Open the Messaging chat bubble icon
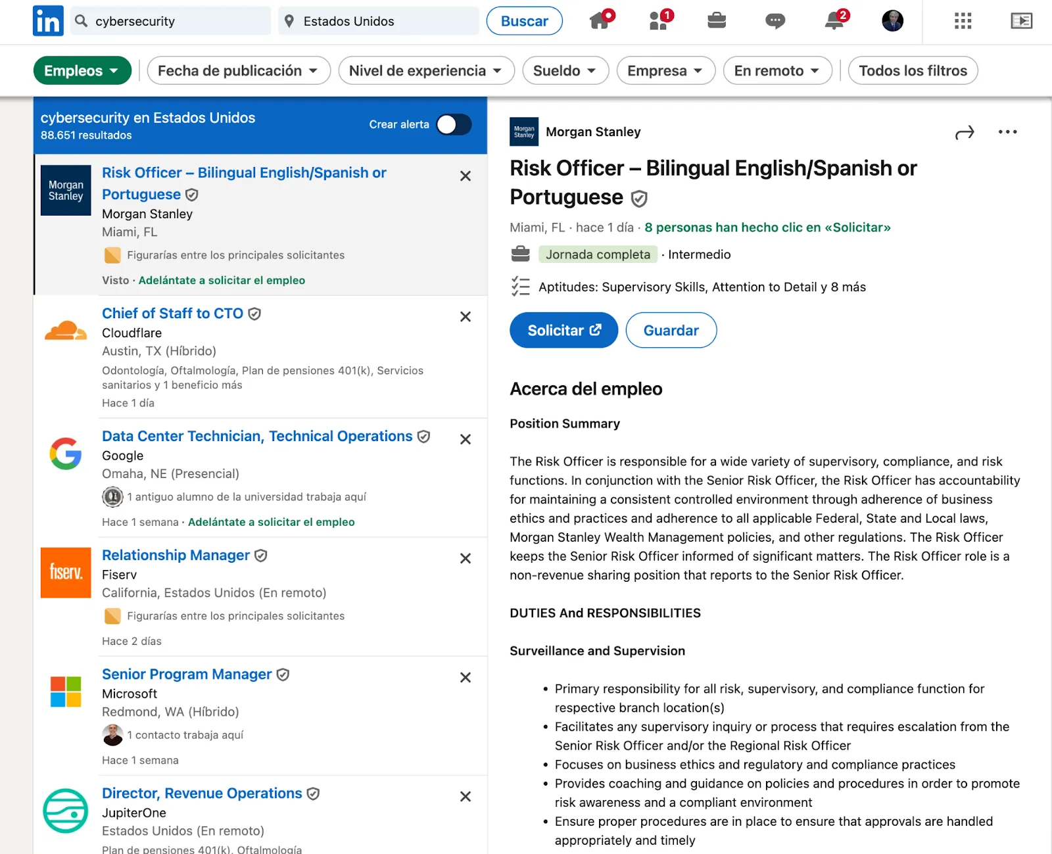 (x=775, y=21)
